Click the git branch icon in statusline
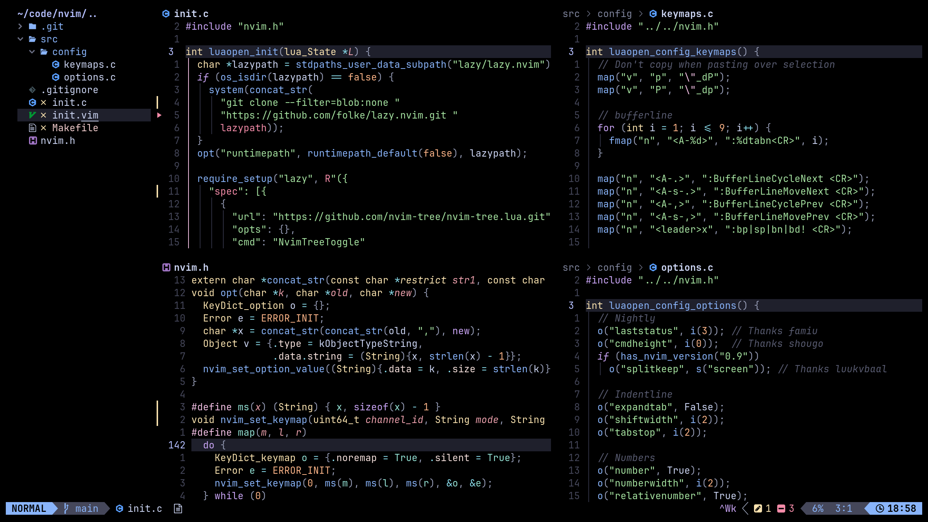 66,508
